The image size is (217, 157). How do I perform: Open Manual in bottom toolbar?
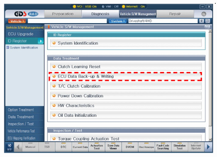30,147
